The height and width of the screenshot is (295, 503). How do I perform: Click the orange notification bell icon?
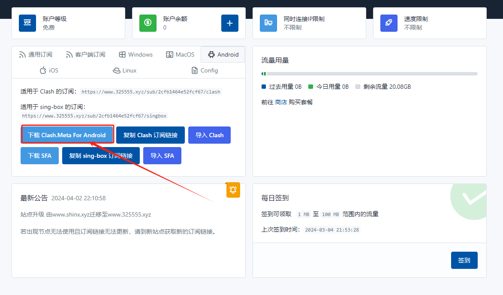click(233, 190)
